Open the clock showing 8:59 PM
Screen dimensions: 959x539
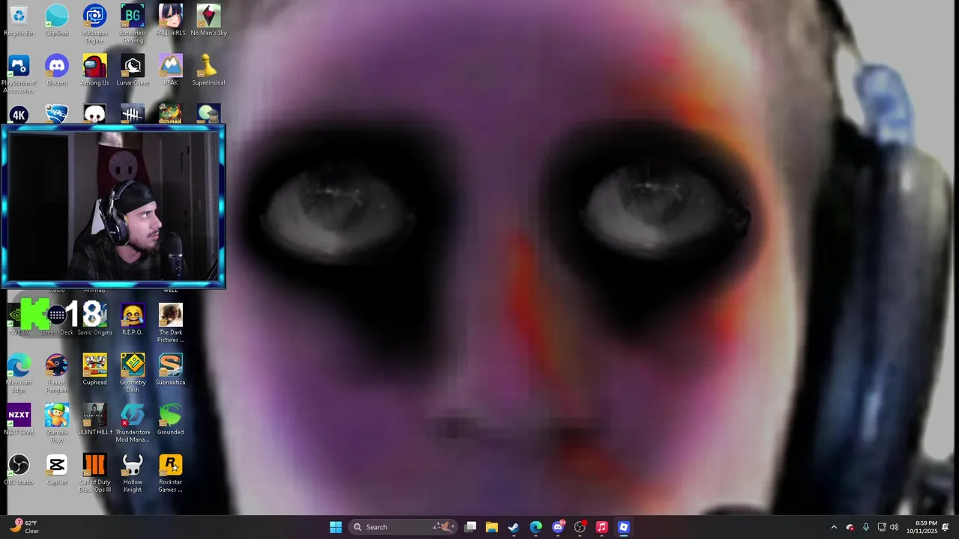coord(922,527)
